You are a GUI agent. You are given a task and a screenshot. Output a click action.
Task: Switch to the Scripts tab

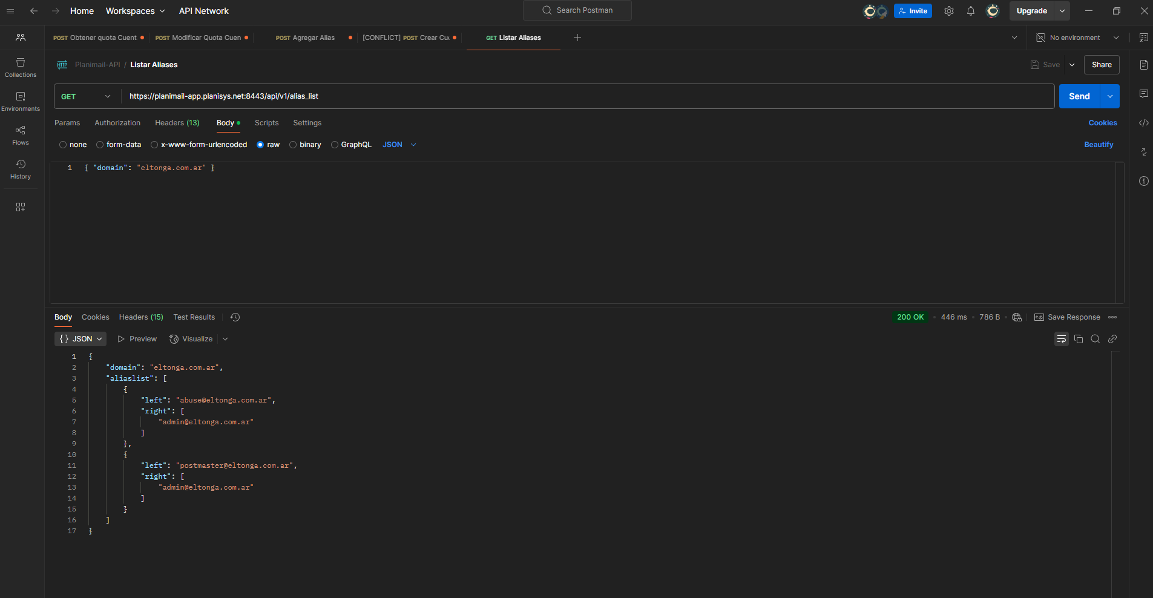(267, 123)
